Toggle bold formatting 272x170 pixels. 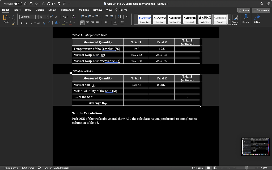[x=22, y=23]
